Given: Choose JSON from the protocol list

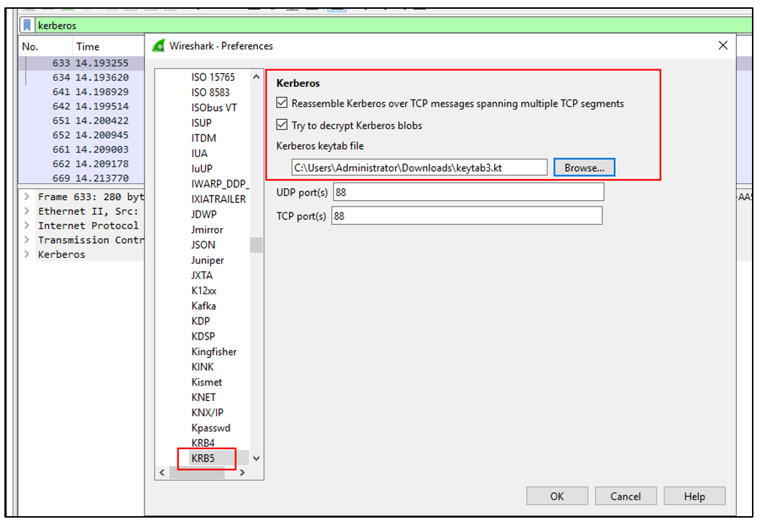Looking at the screenshot, I should (x=203, y=245).
